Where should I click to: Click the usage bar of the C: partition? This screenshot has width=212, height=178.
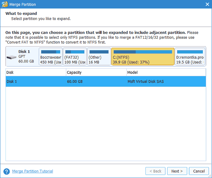click(x=143, y=52)
